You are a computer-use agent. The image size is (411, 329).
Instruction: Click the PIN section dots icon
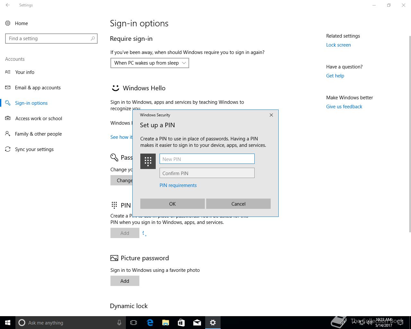pyautogui.click(x=114, y=205)
